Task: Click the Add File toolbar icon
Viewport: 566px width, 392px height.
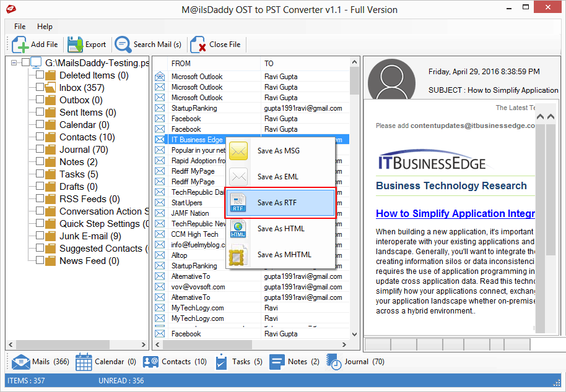Action: 20,45
